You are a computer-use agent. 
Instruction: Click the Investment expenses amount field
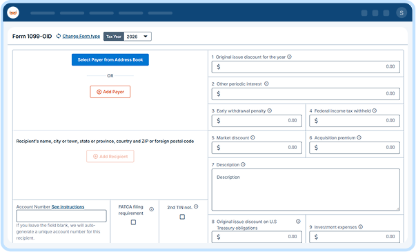pos(355,237)
